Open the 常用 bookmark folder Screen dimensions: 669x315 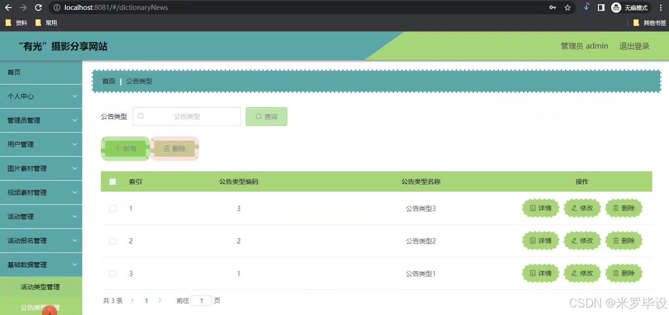pyautogui.click(x=46, y=23)
